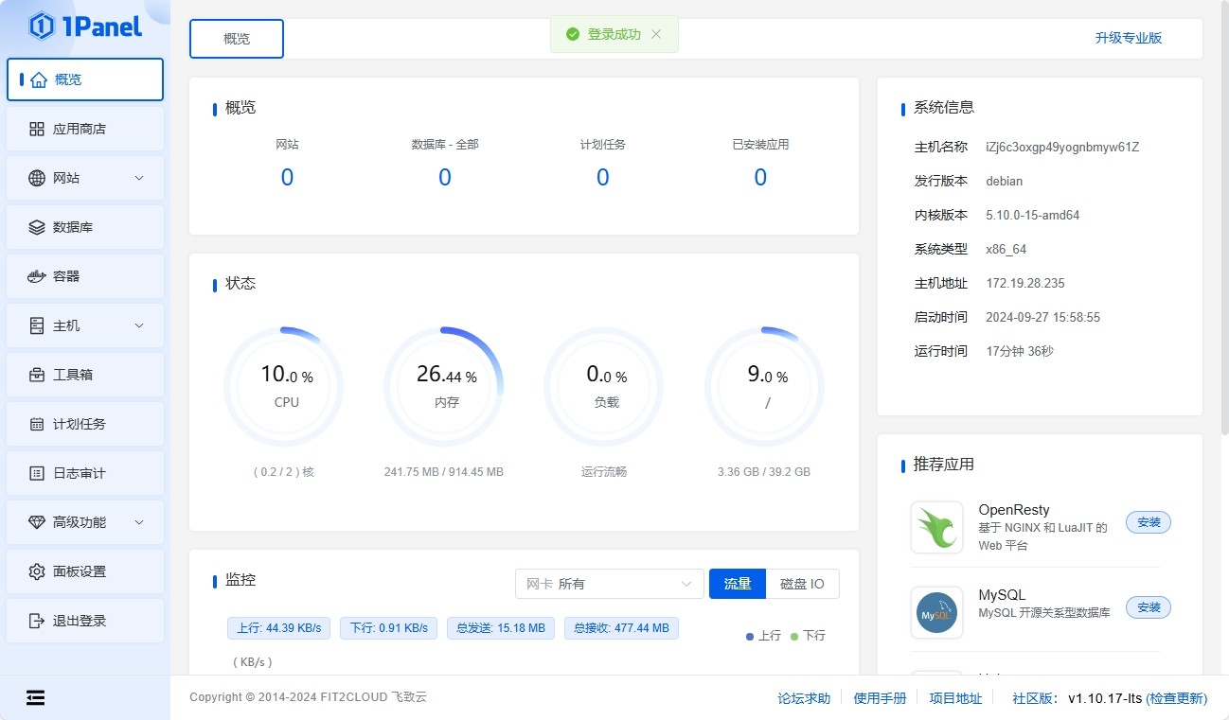This screenshot has width=1229, height=720.
Task: Click the toolbox icon
Action: (37, 375)
